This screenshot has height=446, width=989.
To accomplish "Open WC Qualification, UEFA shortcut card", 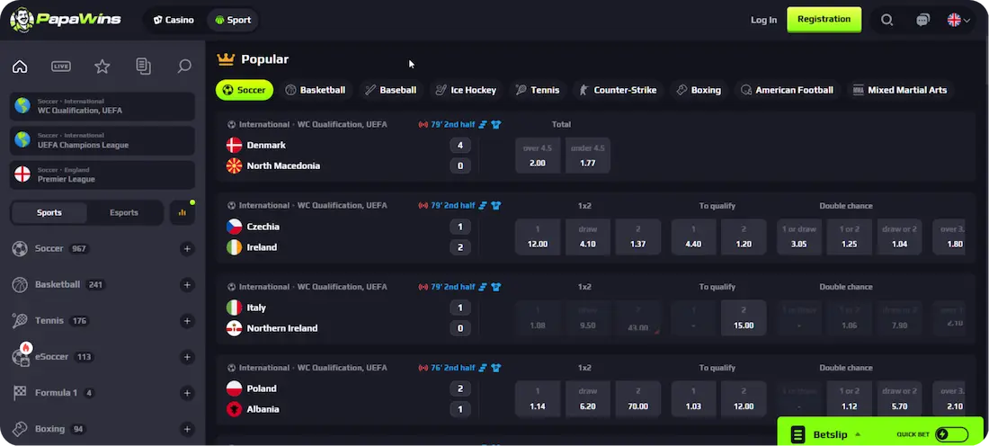I will coord(102,106).
